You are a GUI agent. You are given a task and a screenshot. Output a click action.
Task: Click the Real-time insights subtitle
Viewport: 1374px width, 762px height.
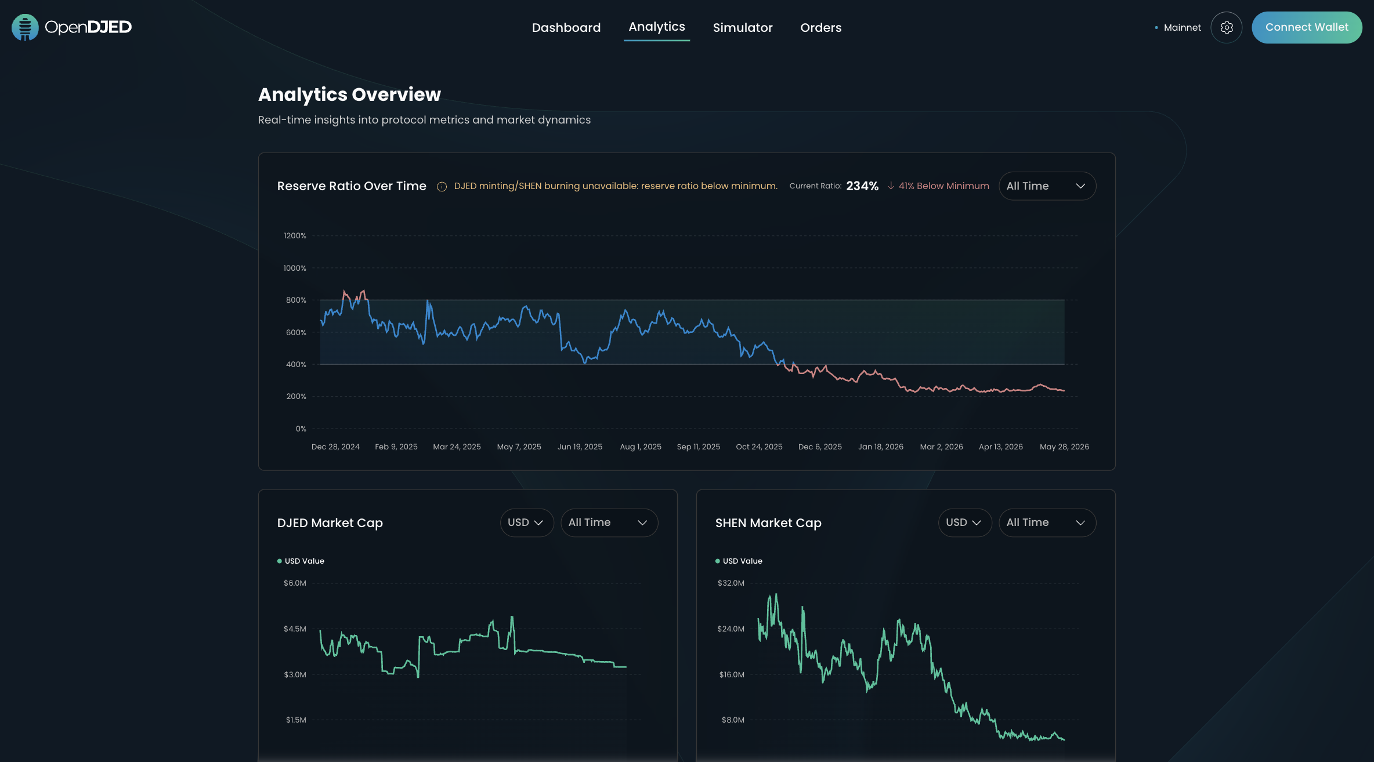[x=424, y=119]
